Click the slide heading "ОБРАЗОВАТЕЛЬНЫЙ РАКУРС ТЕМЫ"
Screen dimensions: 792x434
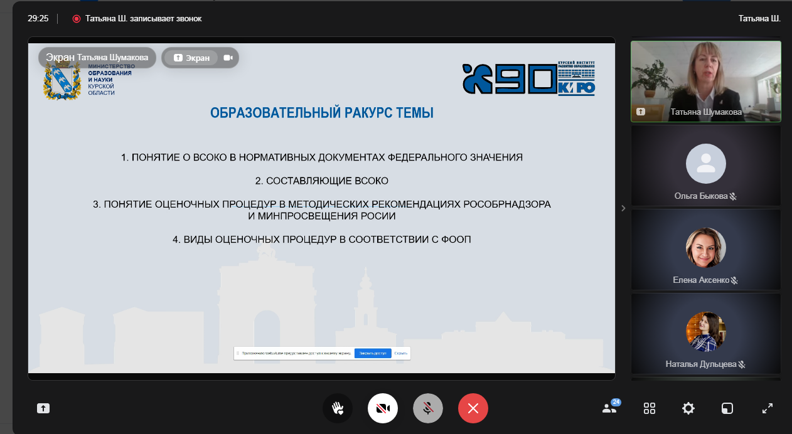point(322,114)
